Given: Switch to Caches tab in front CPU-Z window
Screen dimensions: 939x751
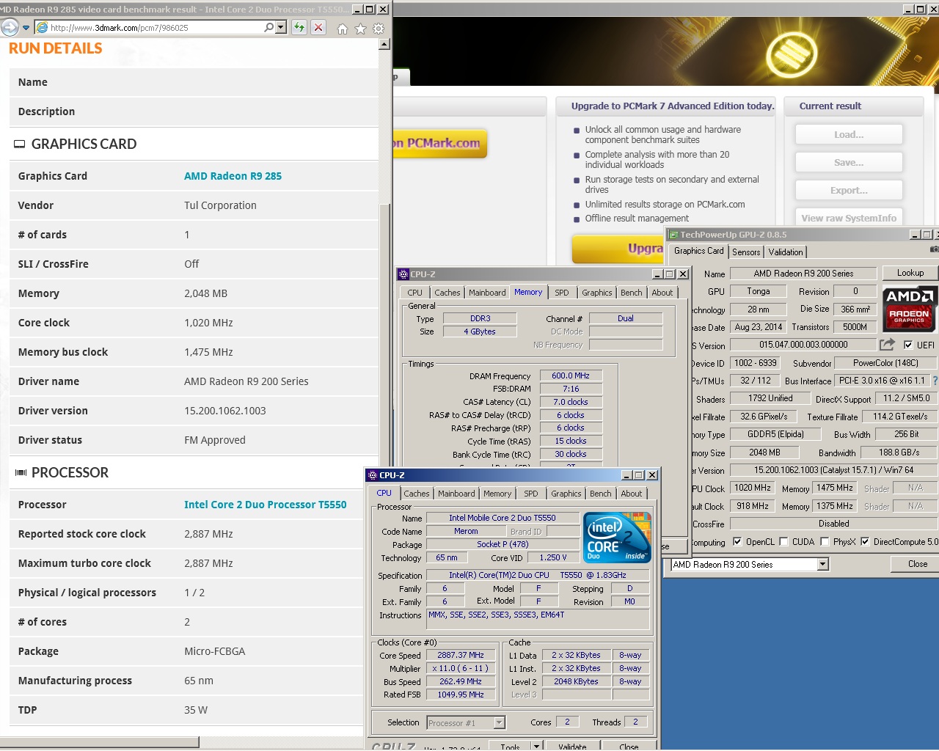Looking at the screenshot, I should pyautogui.click(x=416, y=494).
